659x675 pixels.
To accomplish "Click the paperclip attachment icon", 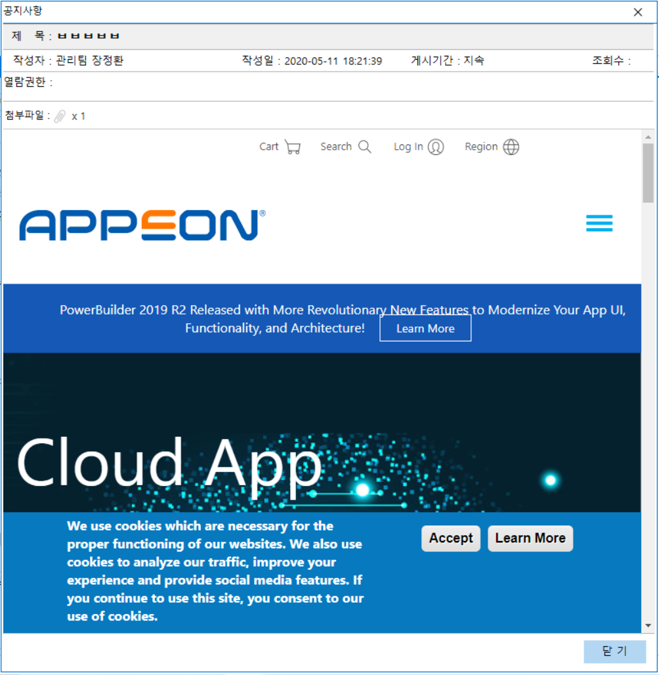I will (60, 116).
